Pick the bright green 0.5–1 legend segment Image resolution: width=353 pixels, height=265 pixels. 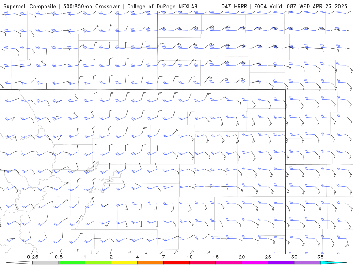(72, 263)
